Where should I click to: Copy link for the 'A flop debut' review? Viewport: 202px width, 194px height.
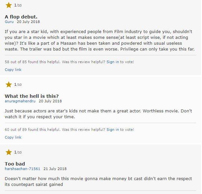click(13, 70)
